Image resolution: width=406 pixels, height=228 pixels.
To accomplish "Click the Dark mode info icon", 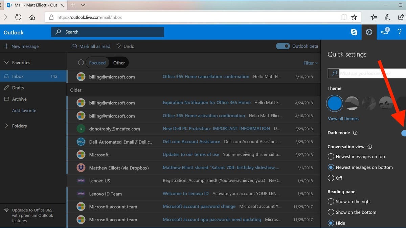I will point(355,133).
